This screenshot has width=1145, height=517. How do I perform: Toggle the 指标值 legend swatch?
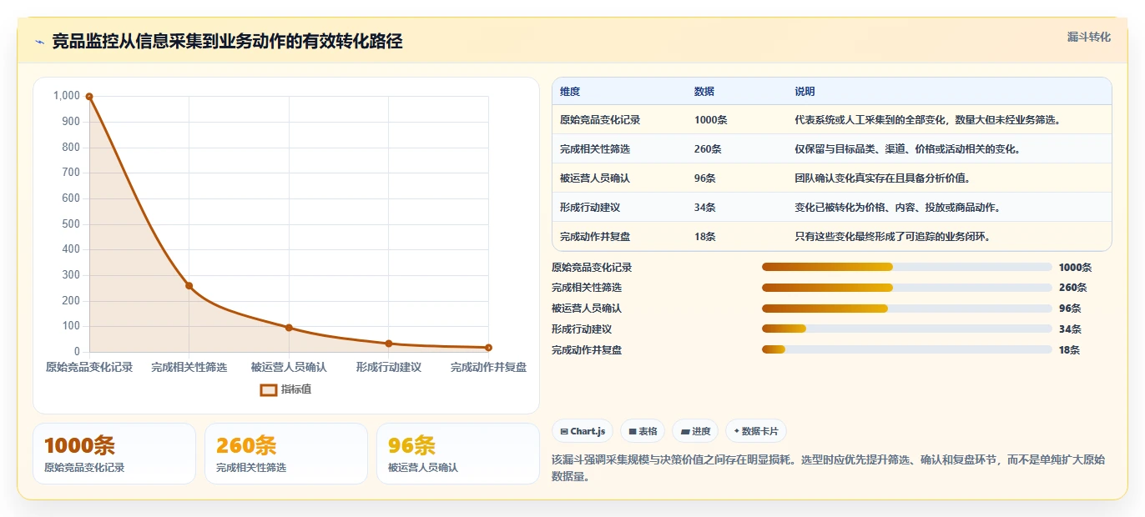(x=268, y=389)
